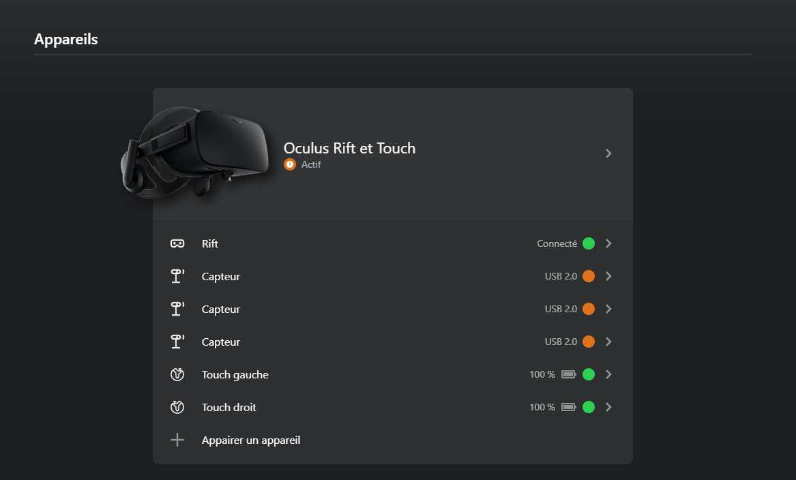This screenshot has width=796, height=480.
Task: Expand the Oculus Rift et Touch header chevron
Action: click(x=608, y=153)
